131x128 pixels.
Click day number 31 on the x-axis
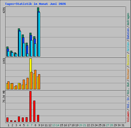pos(123,125)
